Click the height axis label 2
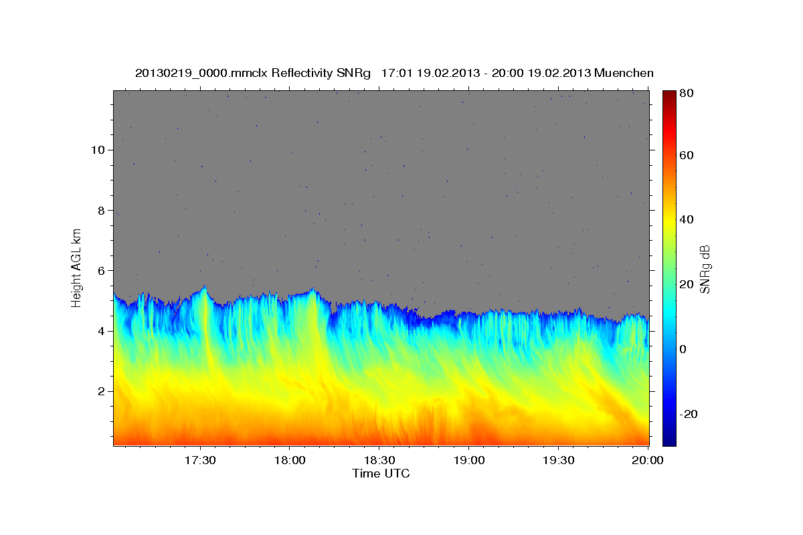The image size is (803, 535). (x=101, y=391)
